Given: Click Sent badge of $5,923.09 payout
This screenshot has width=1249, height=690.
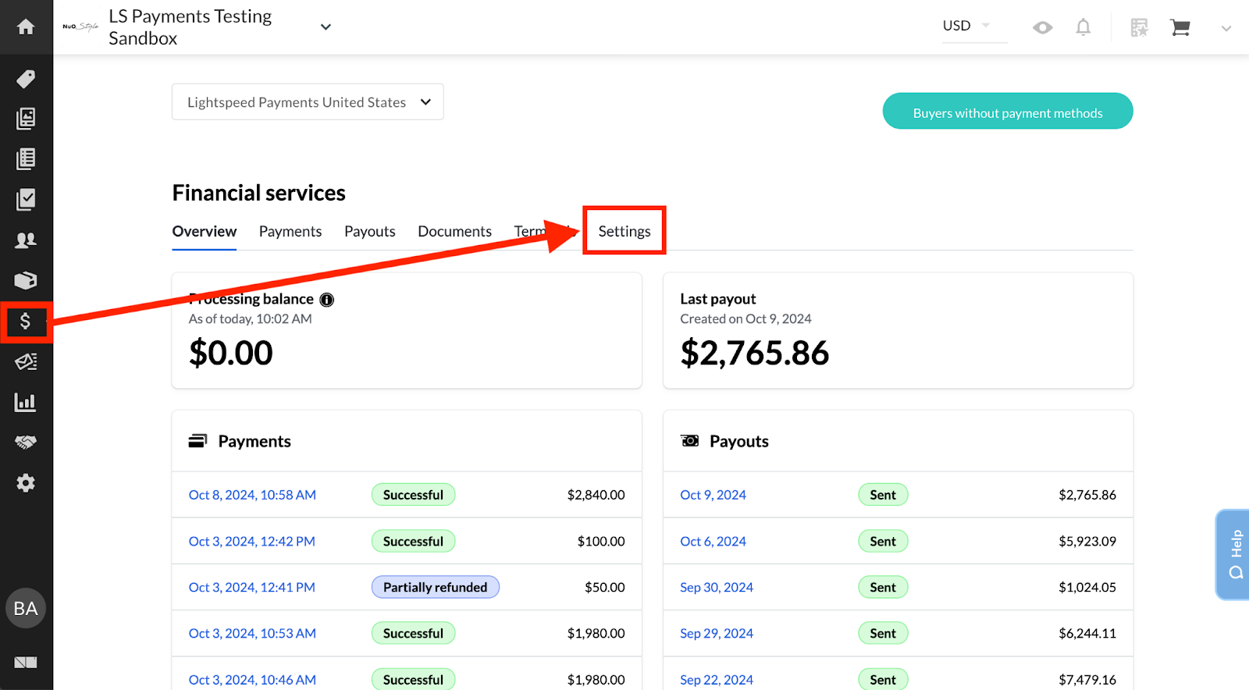Looking at the screenshot, I should click(x=883, y=542).
